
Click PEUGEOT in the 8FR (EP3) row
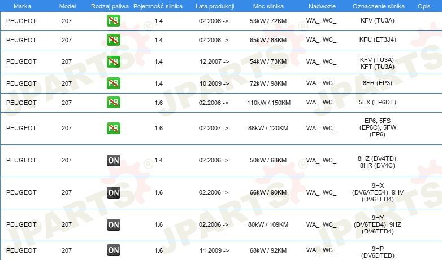pyautogui.click(x=21, y=83)
